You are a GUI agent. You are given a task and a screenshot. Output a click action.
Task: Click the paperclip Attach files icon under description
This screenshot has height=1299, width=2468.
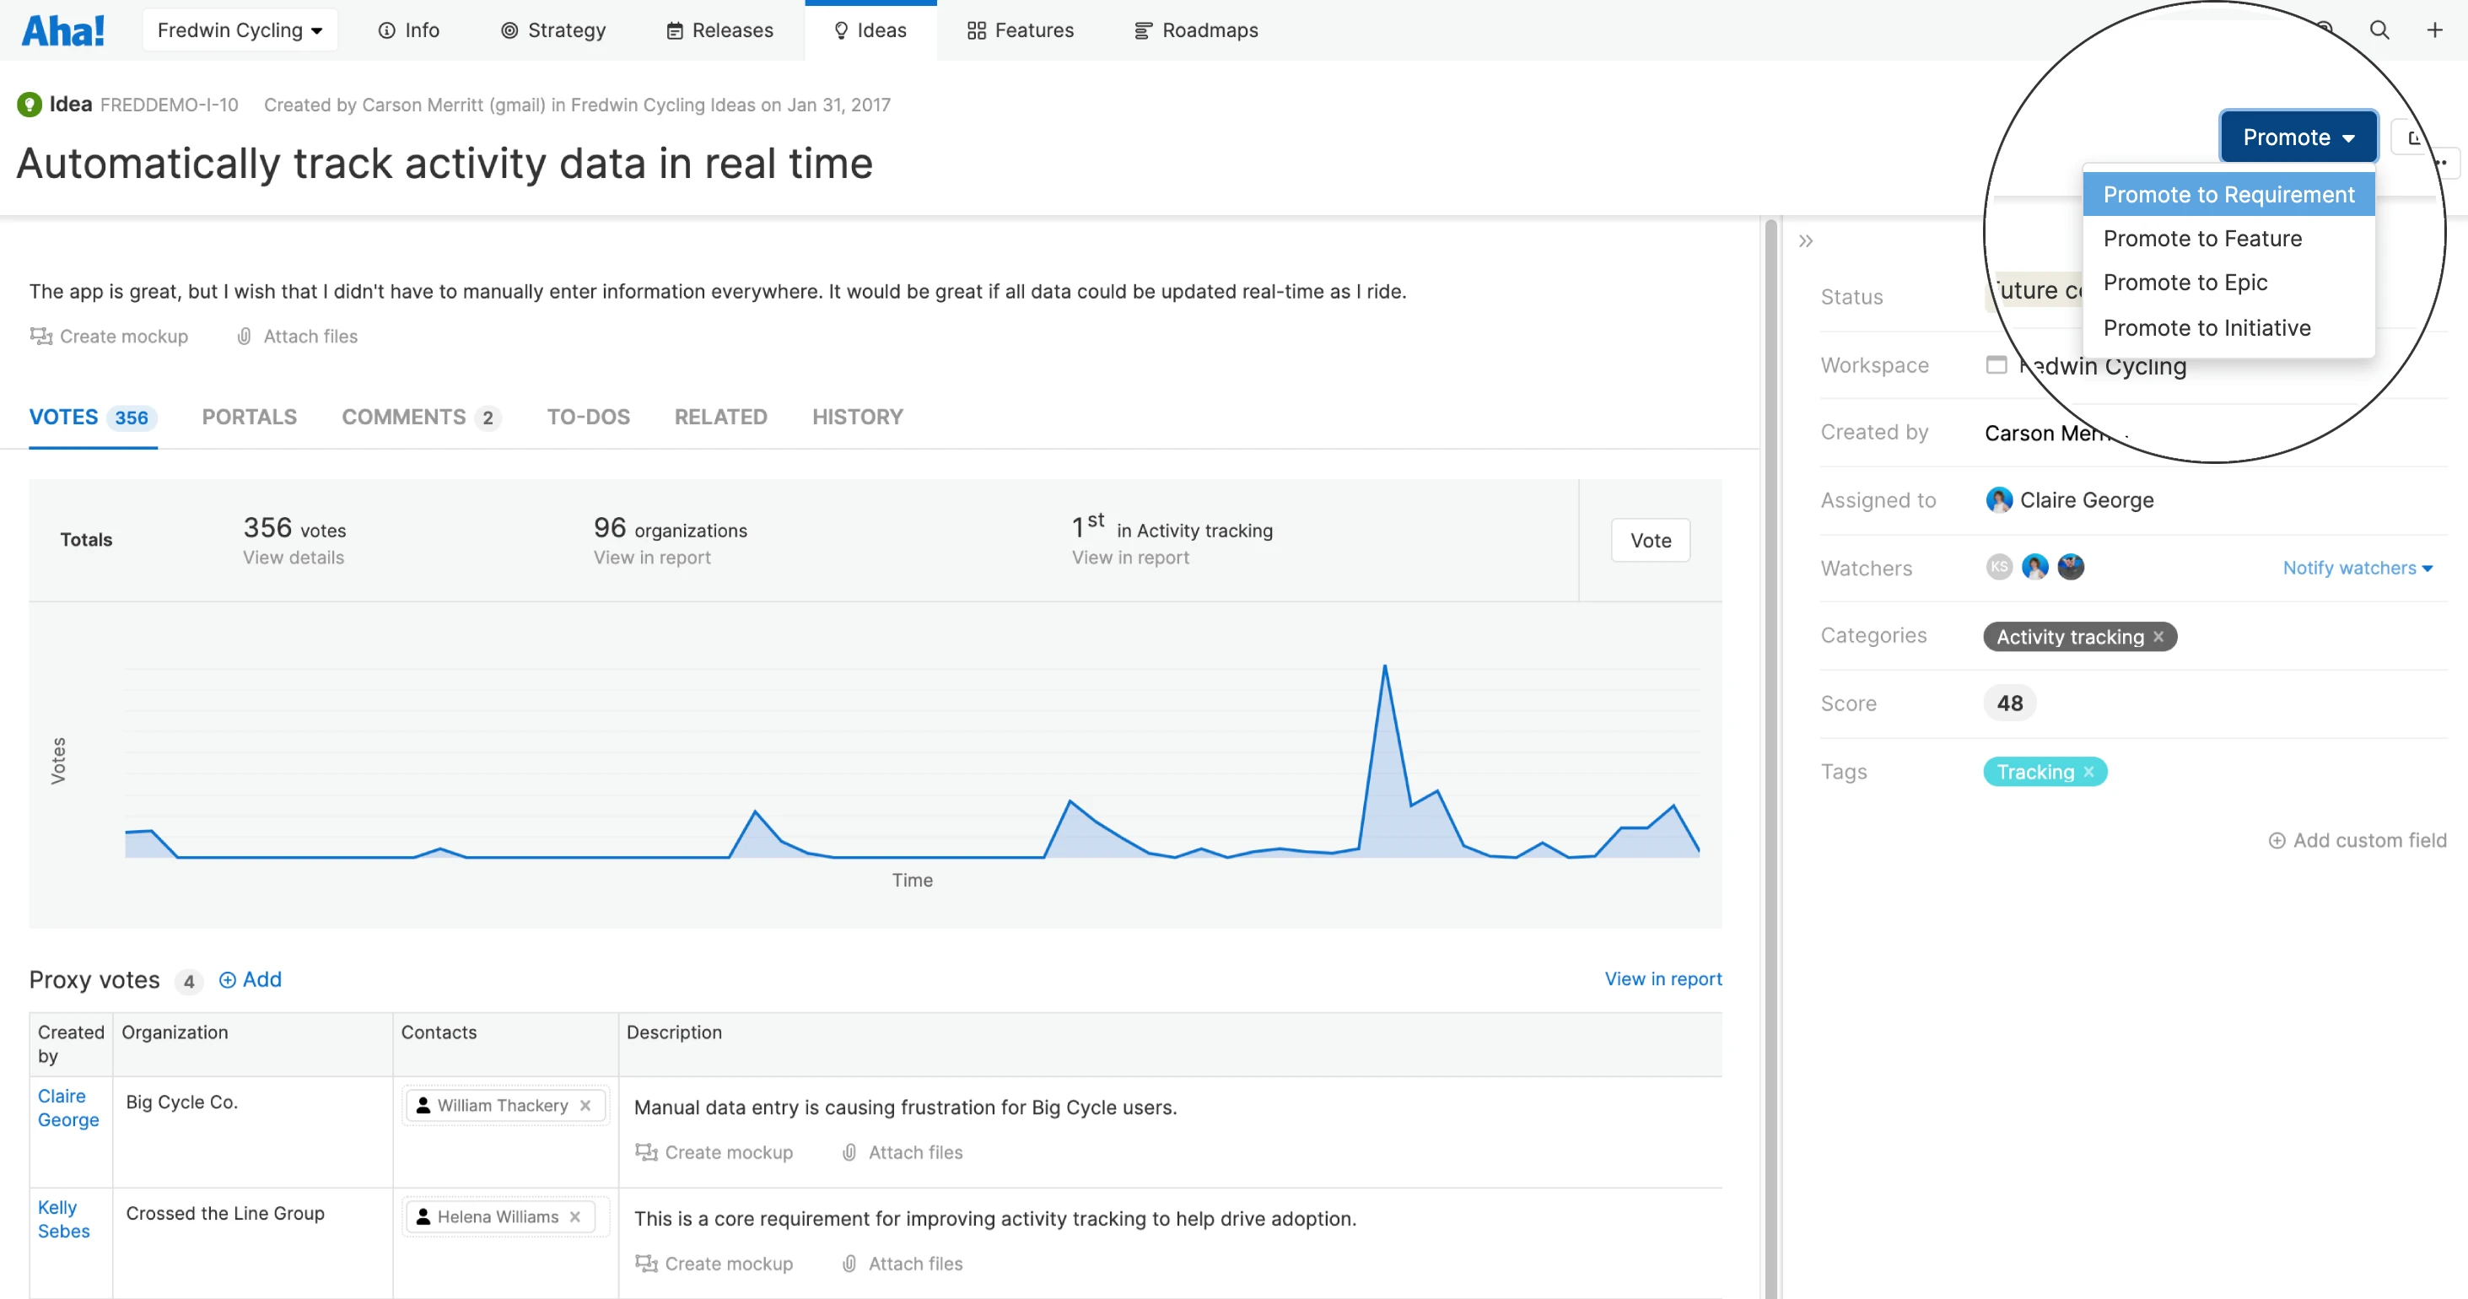point(245,337)
